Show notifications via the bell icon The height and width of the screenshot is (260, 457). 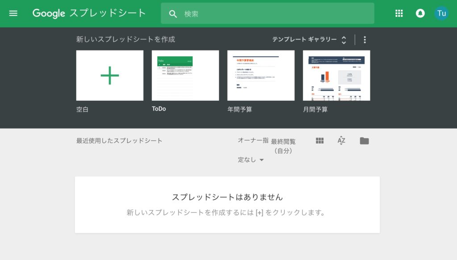point(420,13)
